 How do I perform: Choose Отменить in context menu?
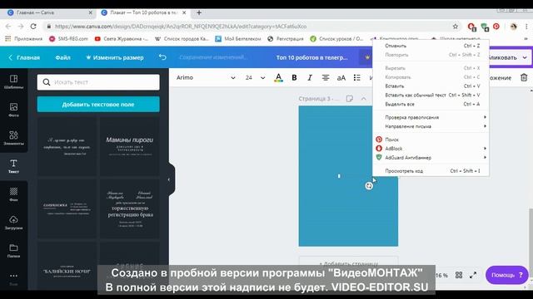coord(431,46)
